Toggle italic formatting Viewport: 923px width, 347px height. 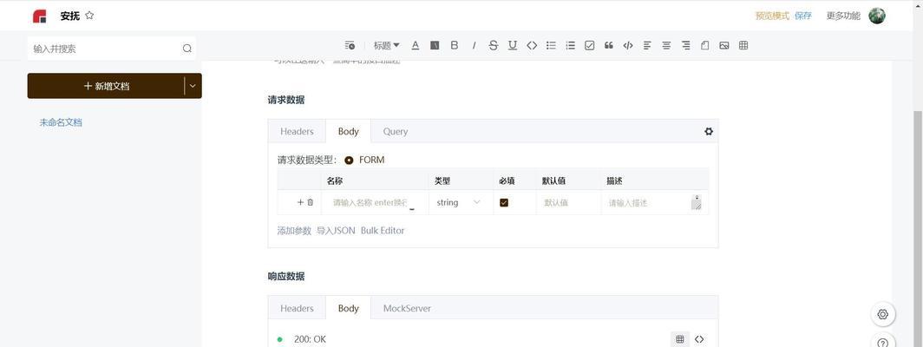point(474,45)
